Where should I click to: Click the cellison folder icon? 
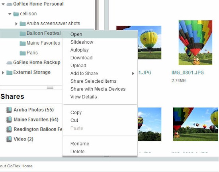coord(16,14)
